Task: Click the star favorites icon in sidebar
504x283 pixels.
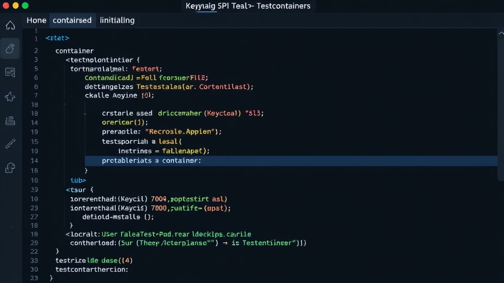Action: tap(10, 97)
